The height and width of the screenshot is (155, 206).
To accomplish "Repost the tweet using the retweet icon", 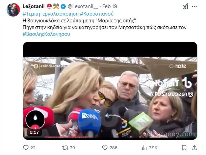I will click(65, 148).
